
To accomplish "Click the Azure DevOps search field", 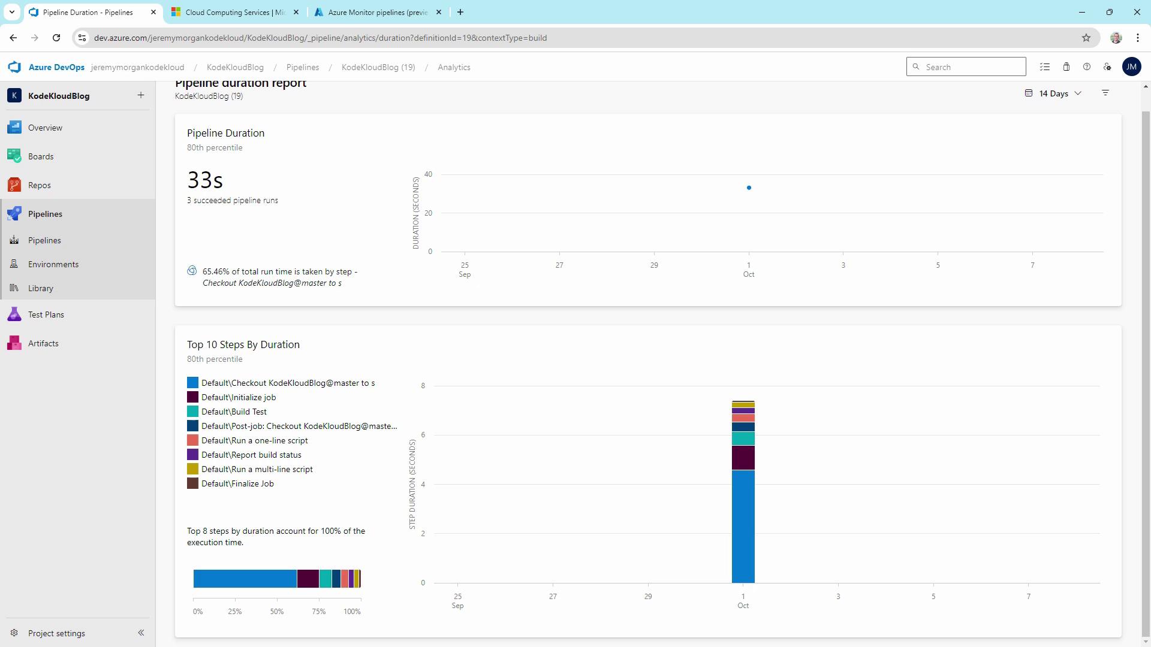I will 971,67.
